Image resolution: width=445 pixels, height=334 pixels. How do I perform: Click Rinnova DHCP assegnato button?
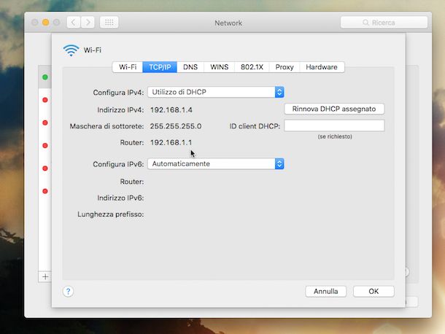(x=334, y=109)
